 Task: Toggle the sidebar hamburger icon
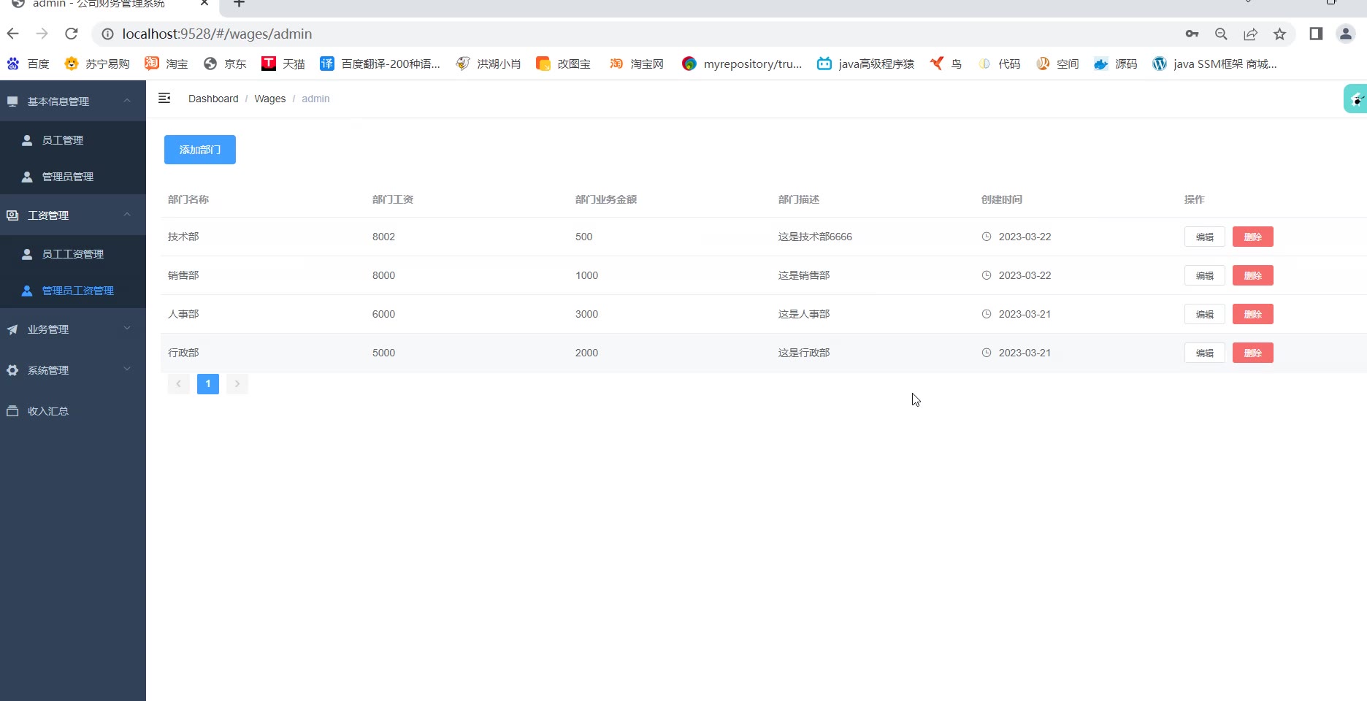pyautogui.click(x=164, y=98)
